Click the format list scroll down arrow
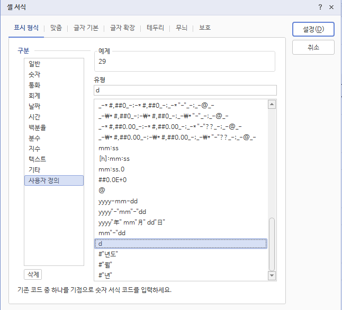This screenshot has height=310, width=342. pos(272,275)
